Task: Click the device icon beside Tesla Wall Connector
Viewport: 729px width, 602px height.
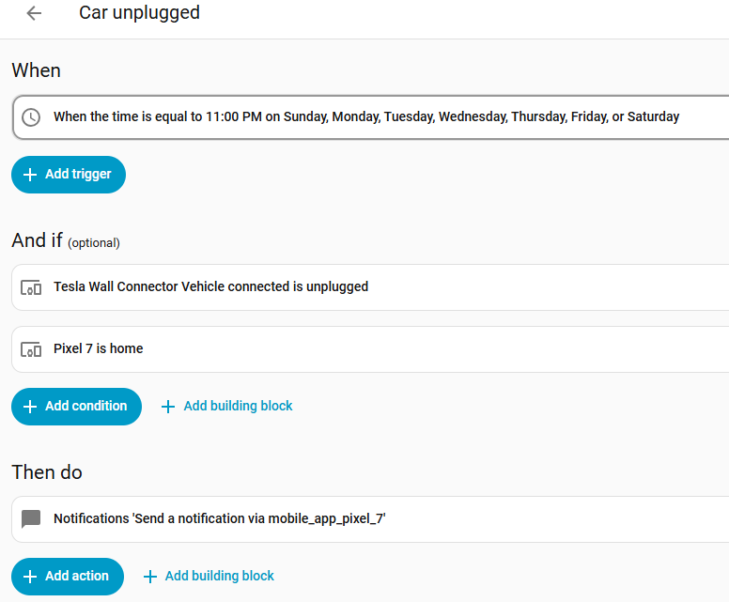Action: (x=31, y=287)
